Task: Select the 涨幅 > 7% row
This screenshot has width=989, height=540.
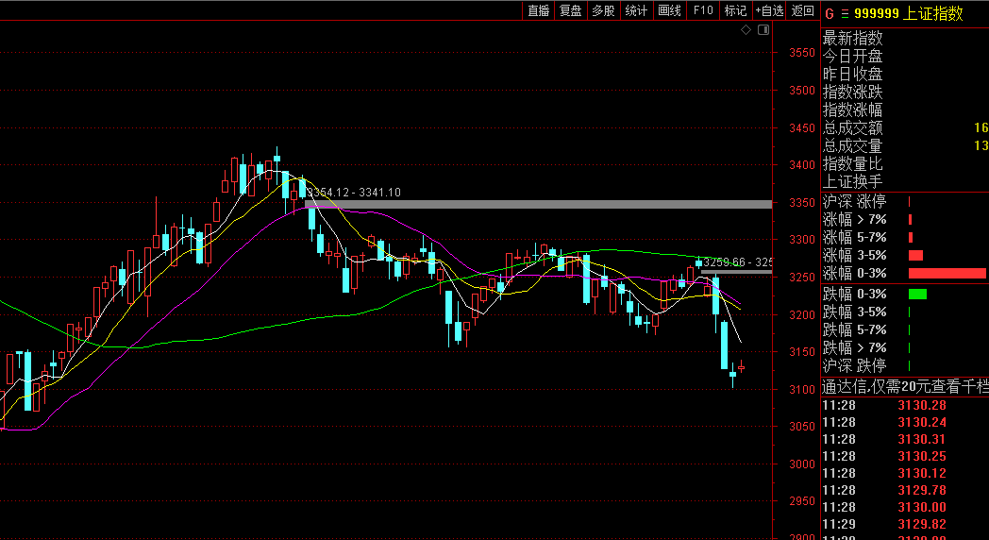Action: 904,220
